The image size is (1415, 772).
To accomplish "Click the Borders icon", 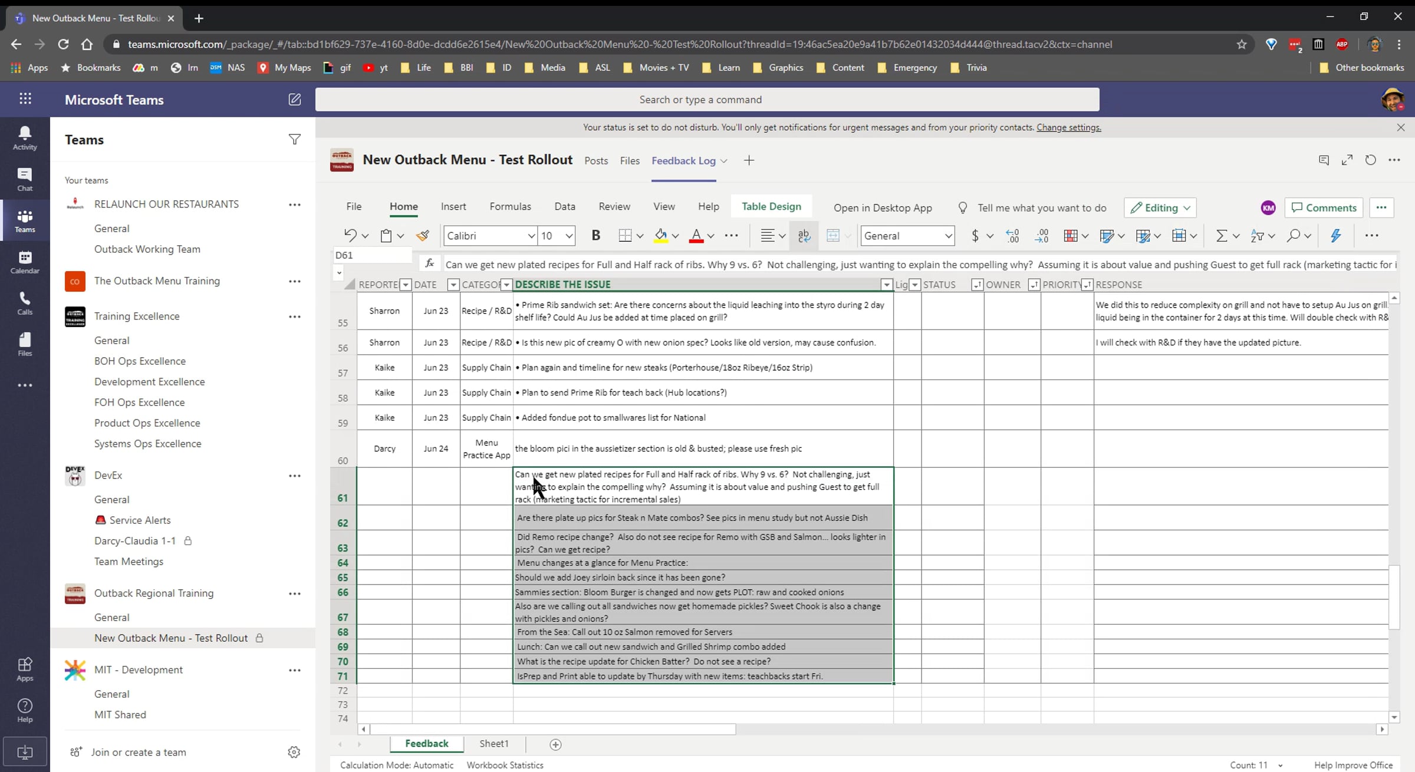I will tap(626, 236).
